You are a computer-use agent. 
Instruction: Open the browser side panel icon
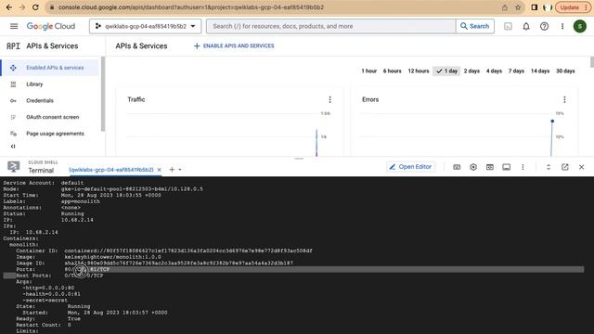pos(535,7)
